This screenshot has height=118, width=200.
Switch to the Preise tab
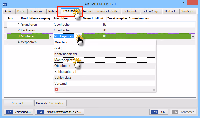pos(21,11)
